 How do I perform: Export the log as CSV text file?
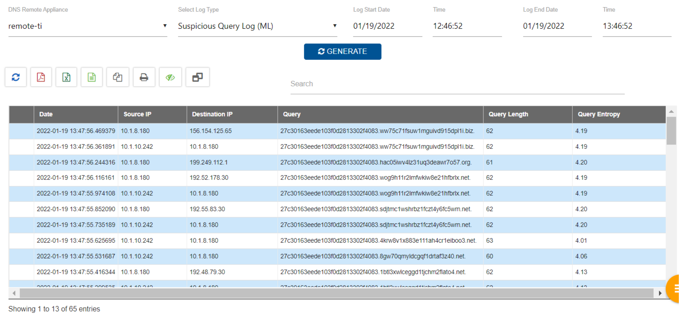92,77
